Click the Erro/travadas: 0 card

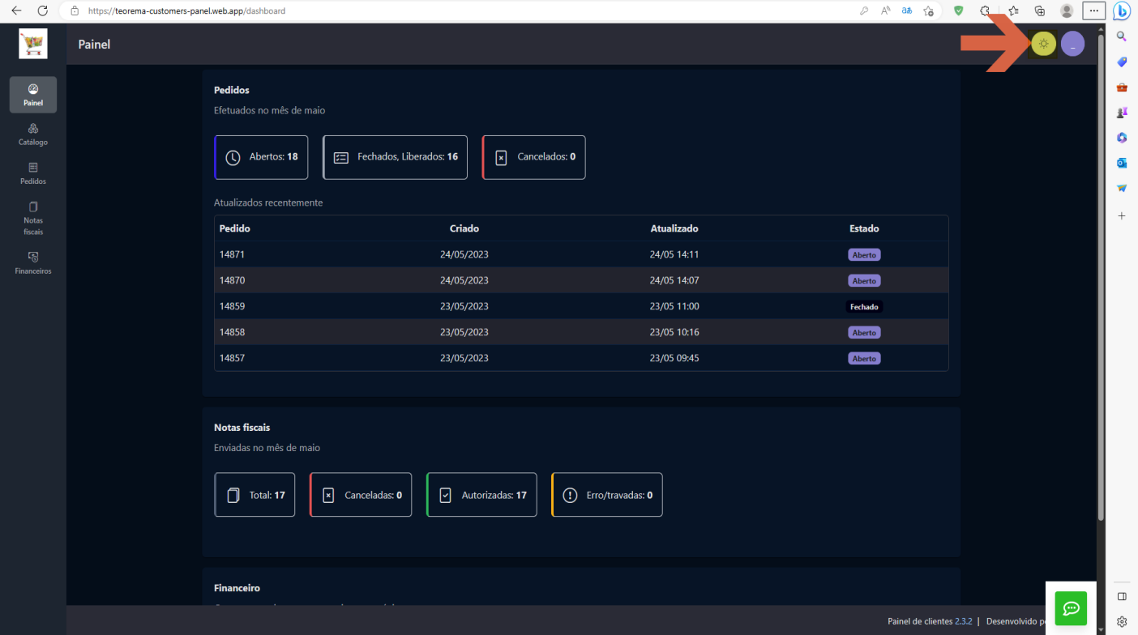coord(606,494)
